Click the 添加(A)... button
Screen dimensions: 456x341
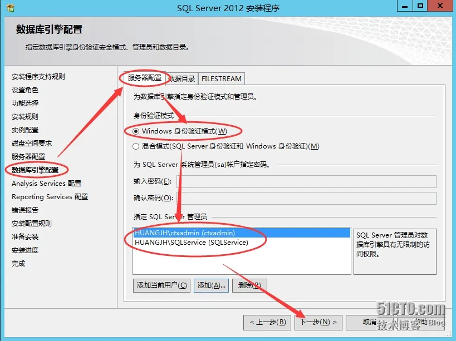(x=212, y=285)
